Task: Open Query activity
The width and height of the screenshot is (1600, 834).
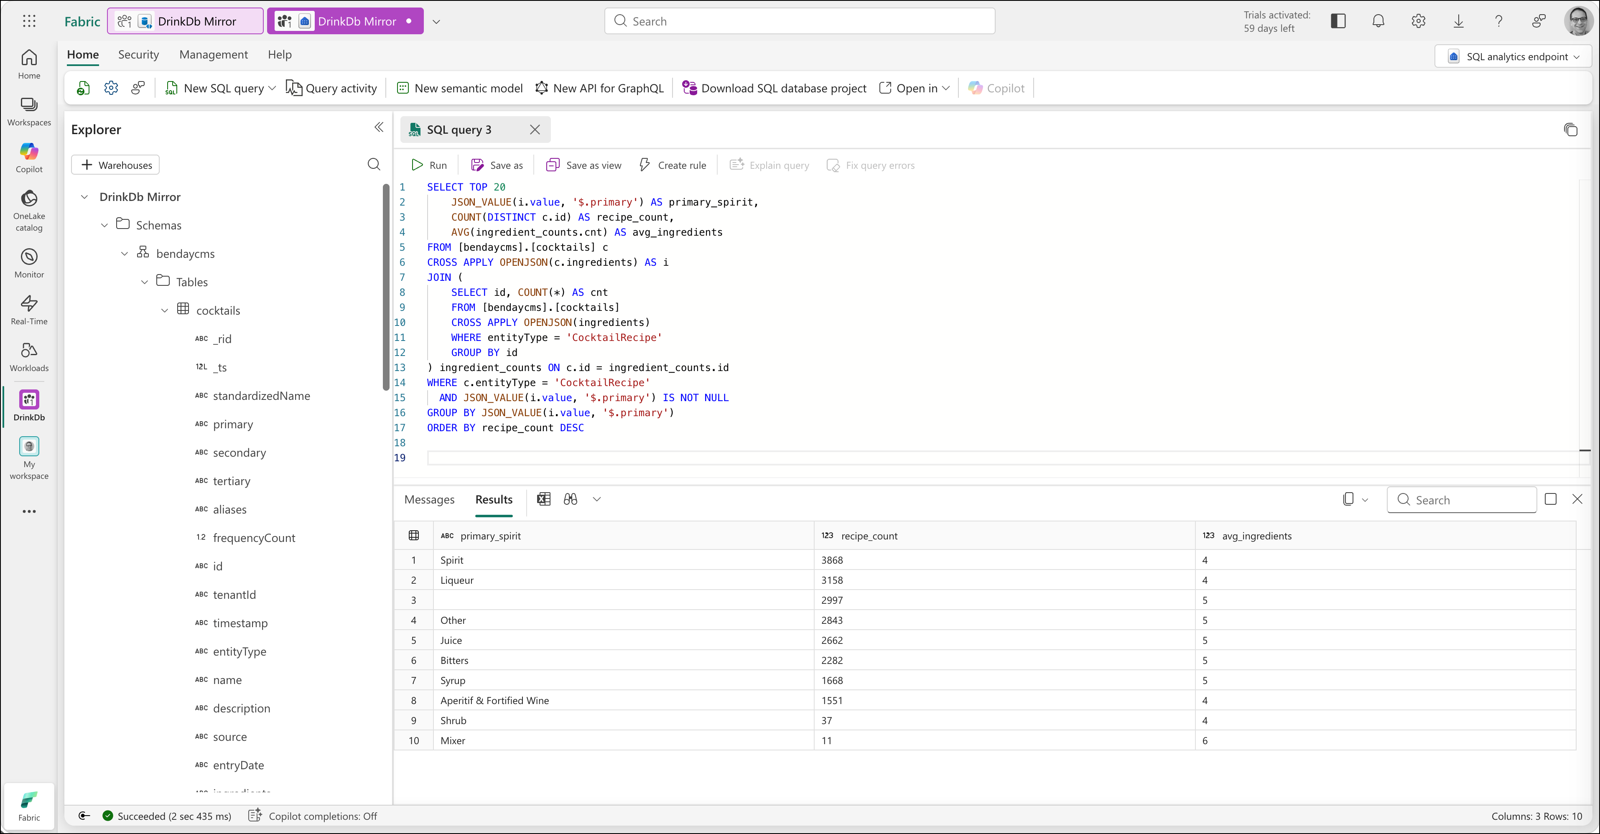Action: (x=331, y=88)
